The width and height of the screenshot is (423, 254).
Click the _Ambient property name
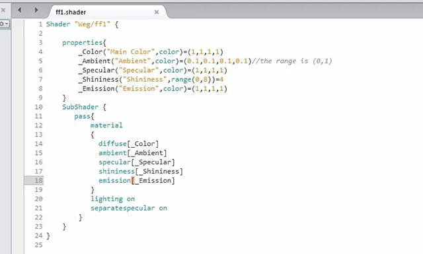[95, 61]
